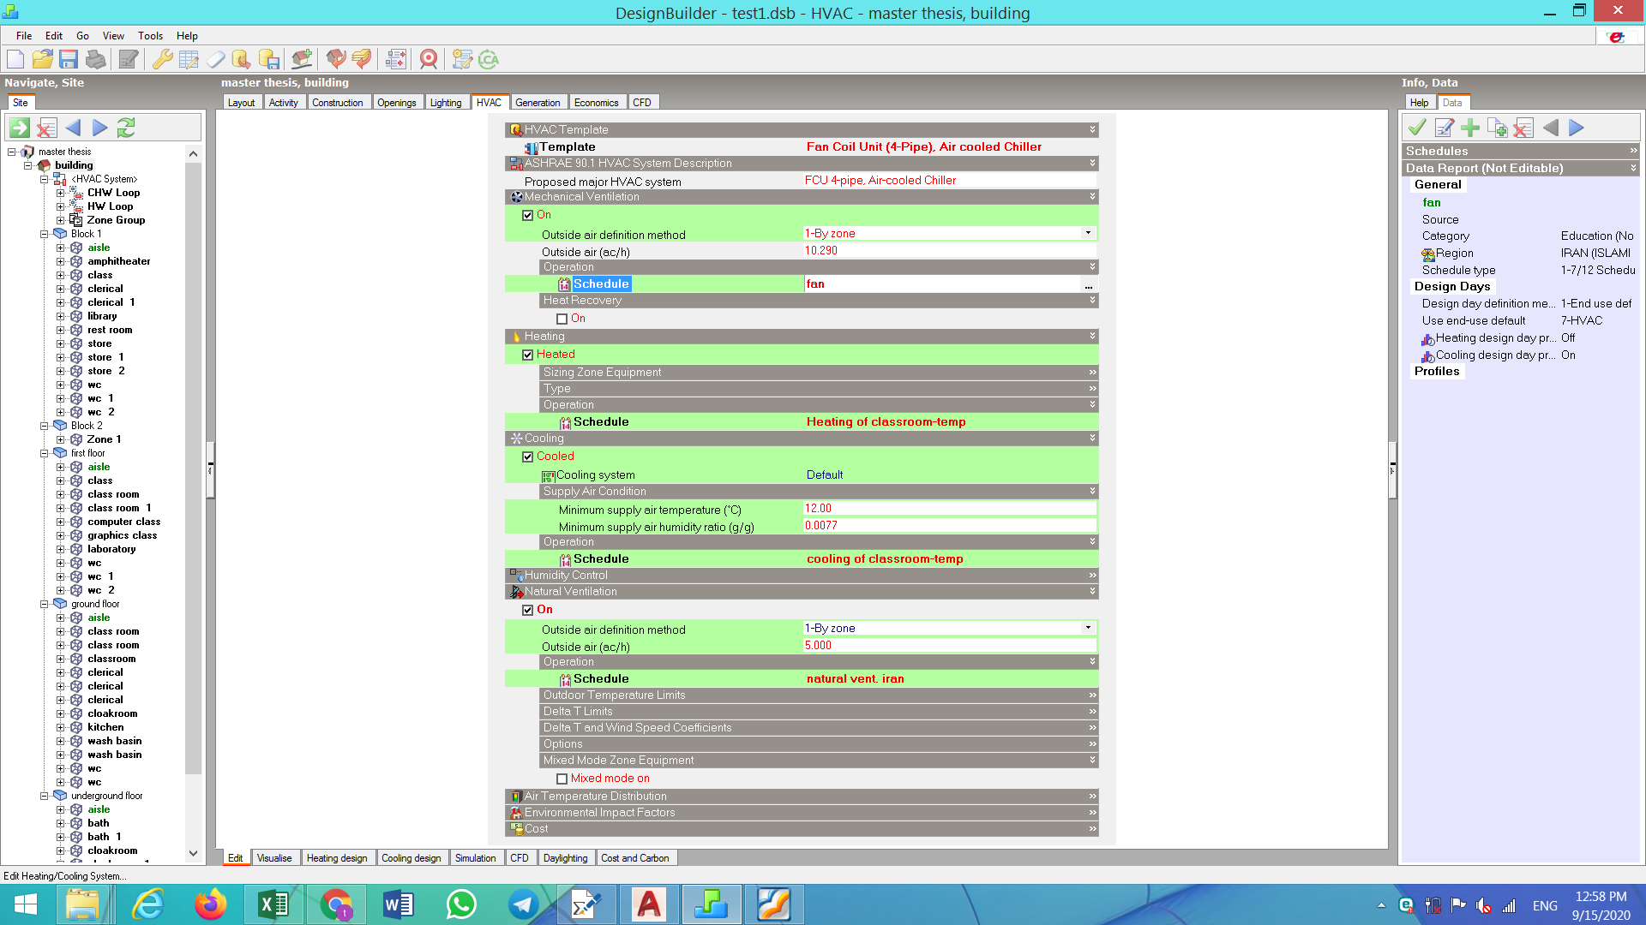Switch to the Simulation tab at bottom
Screen dimensions: 1646x925
(475, 857)
